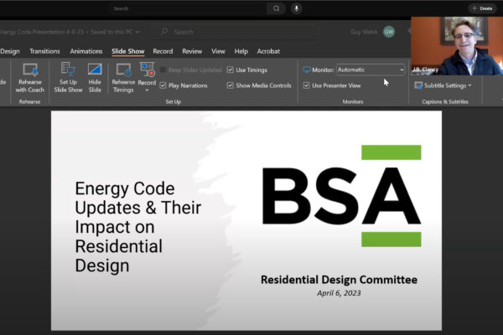Screen dimensions: 503x335
Task: Click the search magnifier icon at top
Action: coord(276,8)
